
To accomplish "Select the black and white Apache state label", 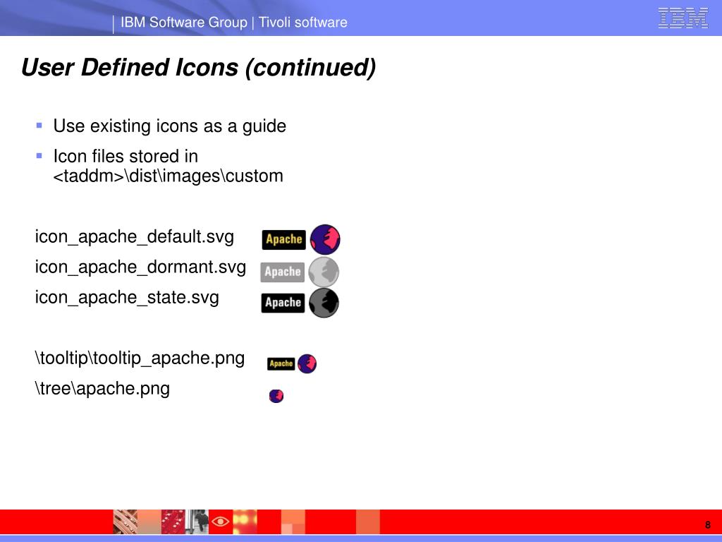I will (x=283, y=303).
